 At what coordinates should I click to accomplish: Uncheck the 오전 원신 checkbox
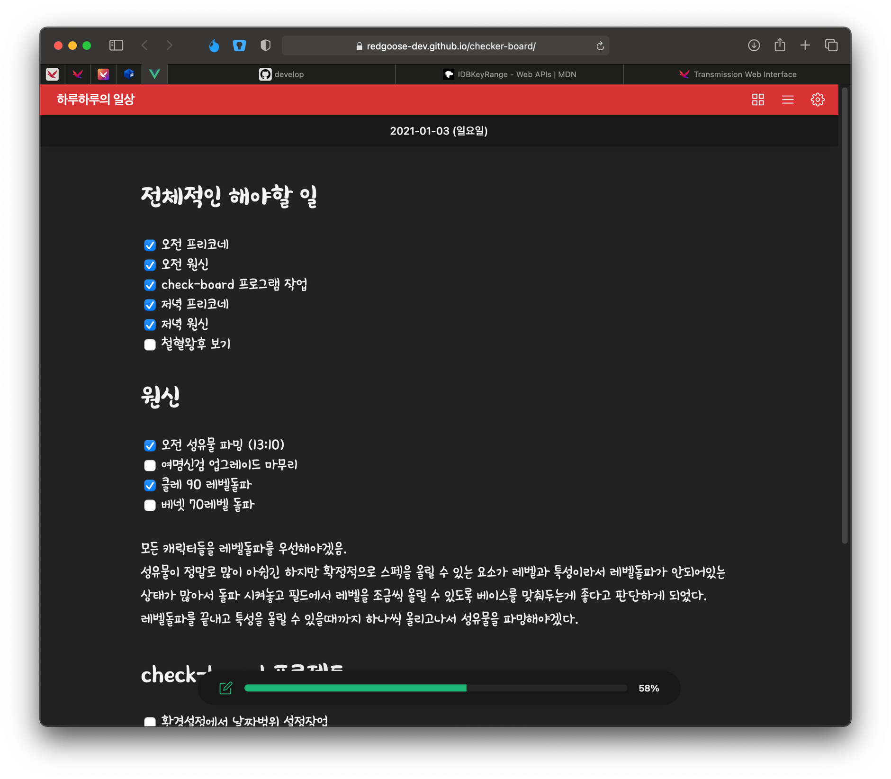tap(150, 265)
